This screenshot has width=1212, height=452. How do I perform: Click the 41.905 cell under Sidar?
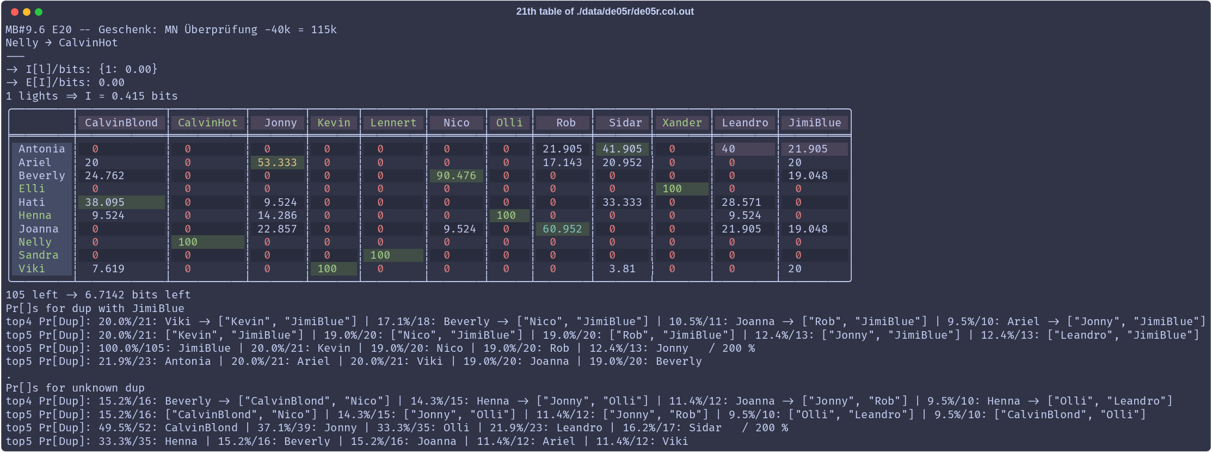(x=622, y=149)
